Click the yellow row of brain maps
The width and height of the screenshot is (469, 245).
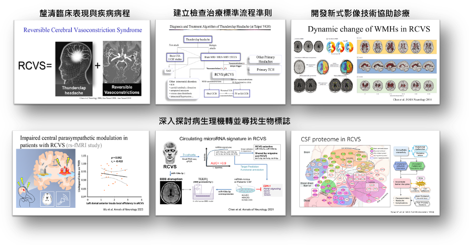tap(397, 47)
